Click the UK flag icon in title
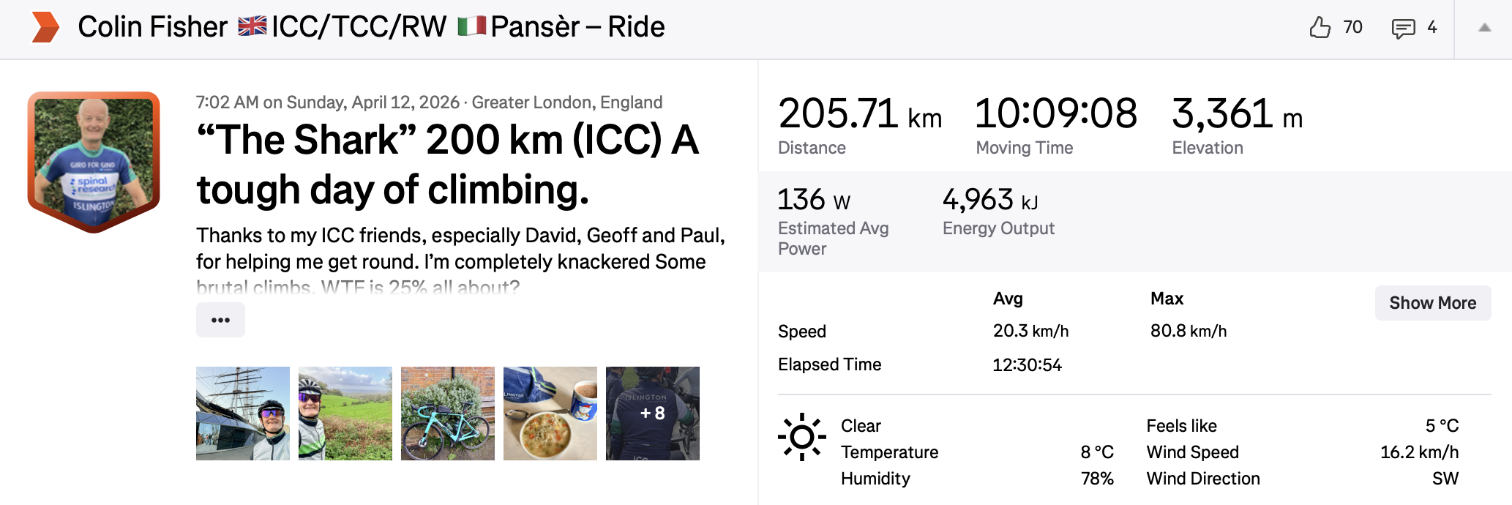Screen dimensions: 1512x505 [x=252, y=27]
